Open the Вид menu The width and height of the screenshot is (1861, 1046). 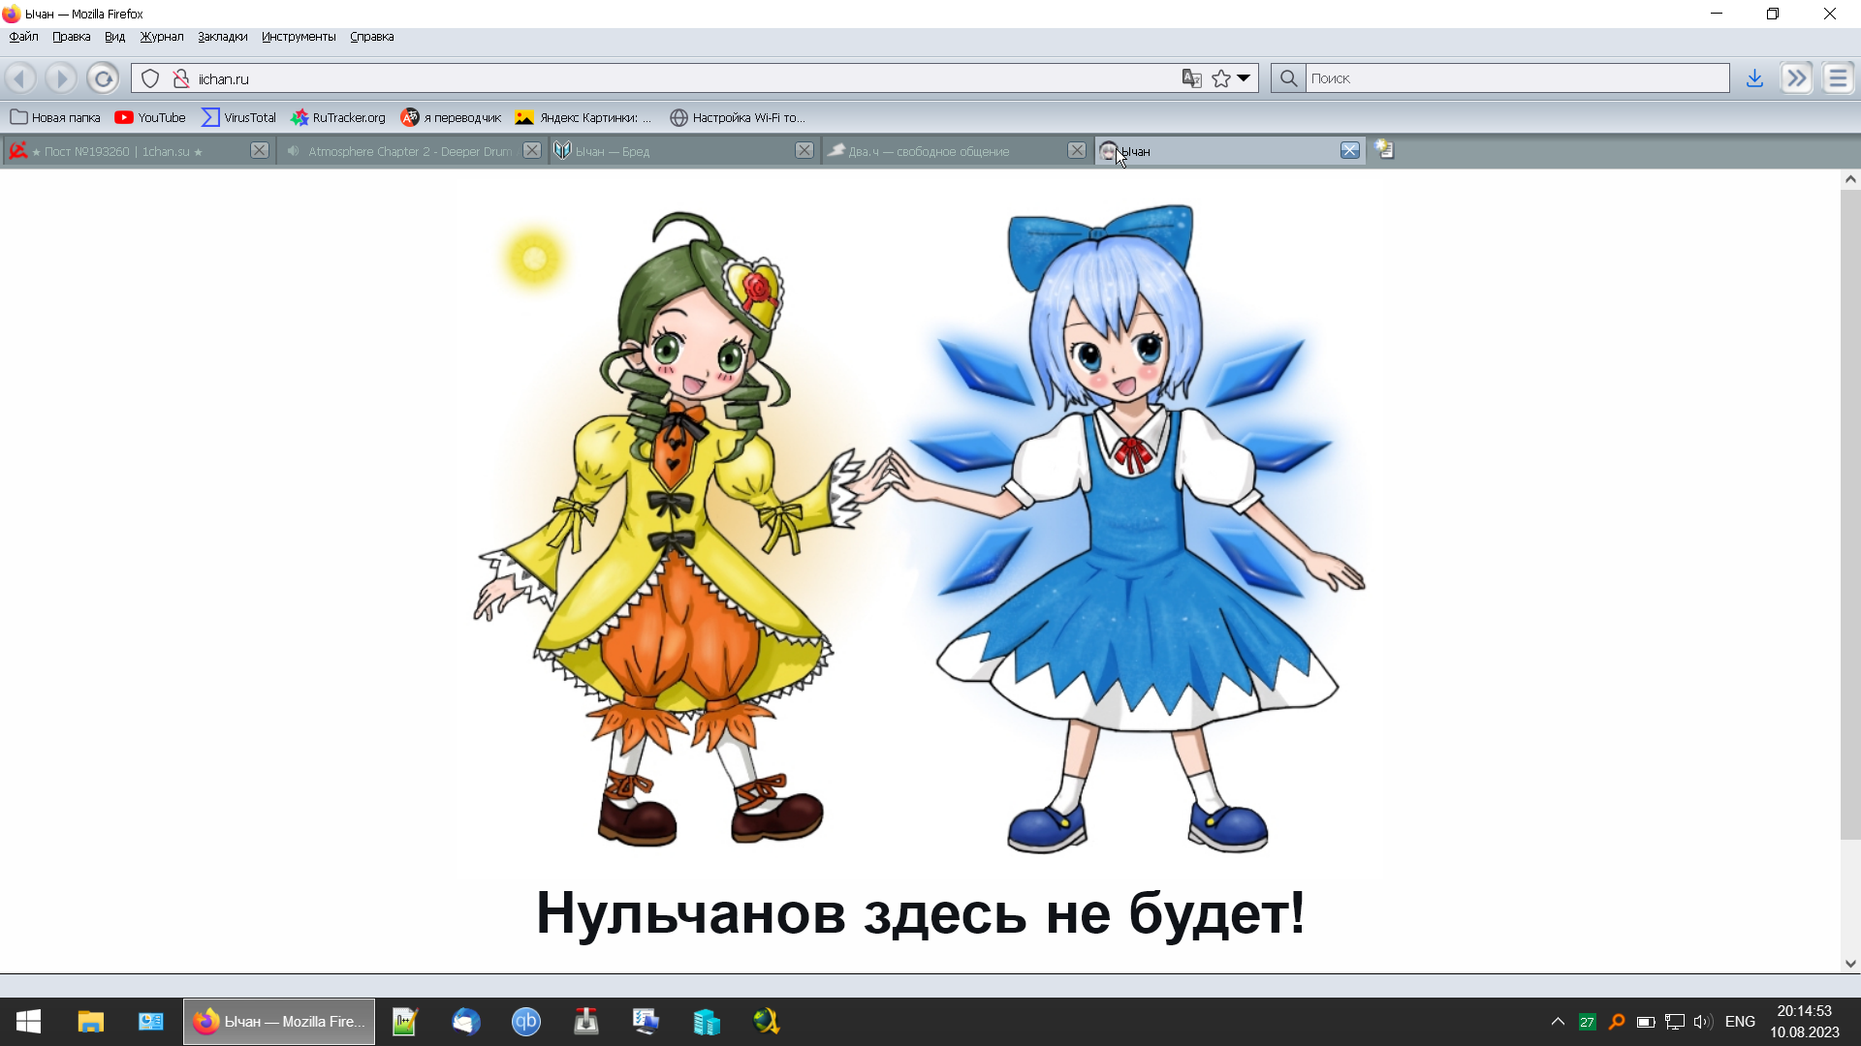[115, 37]
